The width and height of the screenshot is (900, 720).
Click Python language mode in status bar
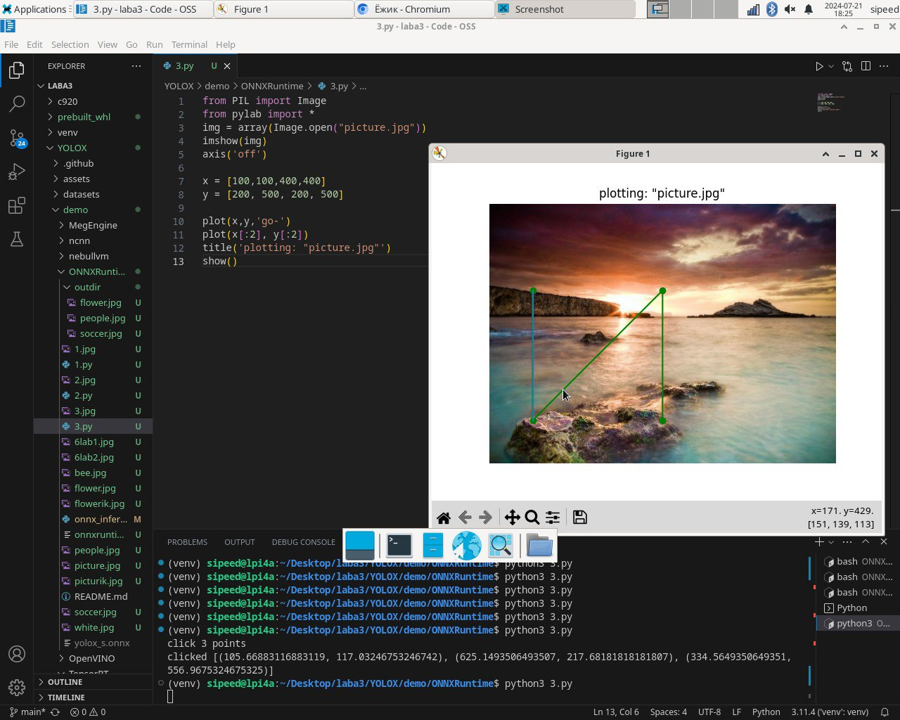coord(766,712)
